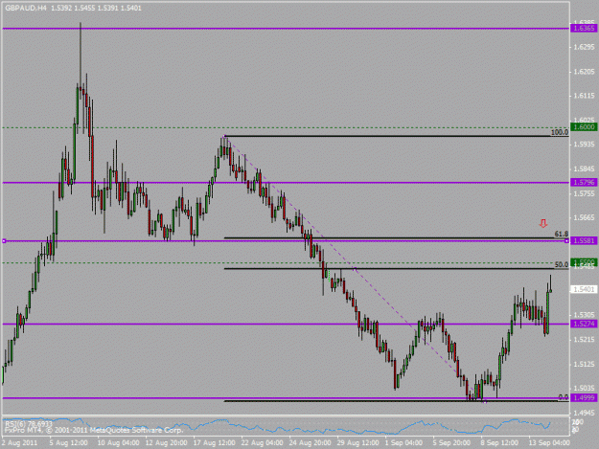Click the 5 Aug 12:00 date label
The height and width of the screenshot is (449, 599).
coord(68,443)
